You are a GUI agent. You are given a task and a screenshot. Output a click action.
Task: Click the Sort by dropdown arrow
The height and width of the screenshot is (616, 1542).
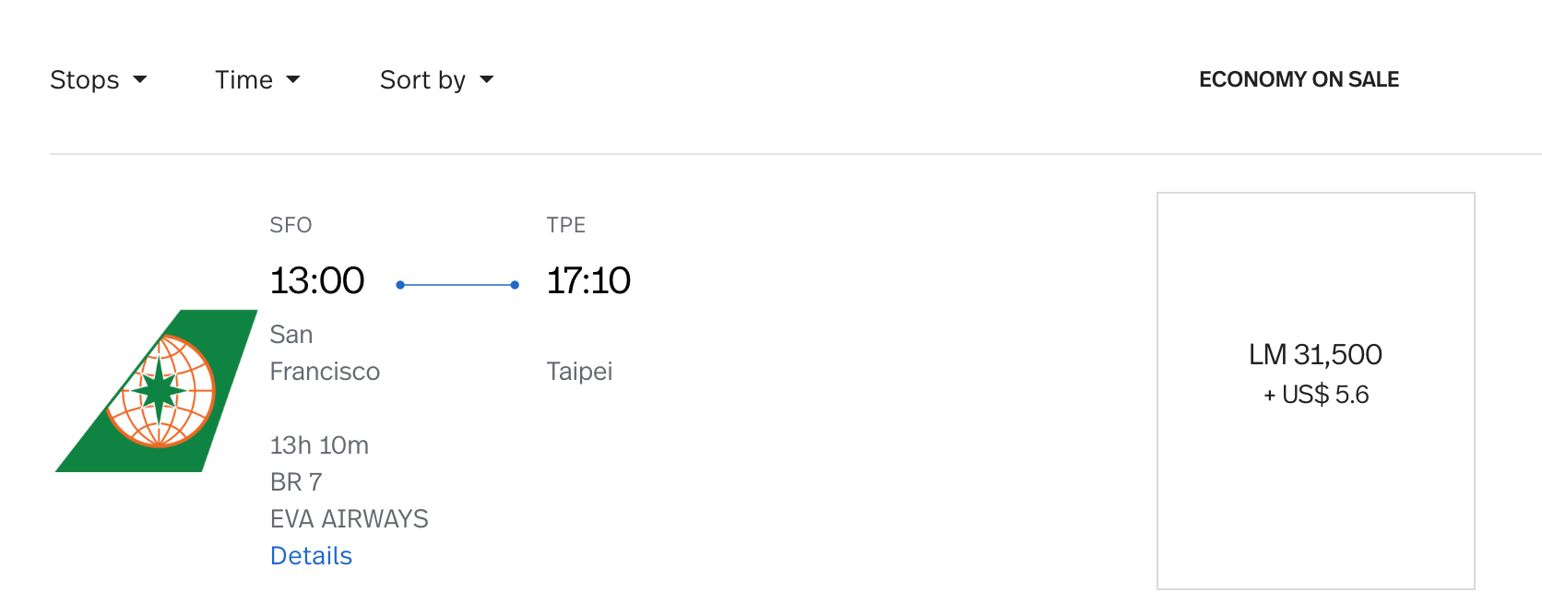click(487, 80)
